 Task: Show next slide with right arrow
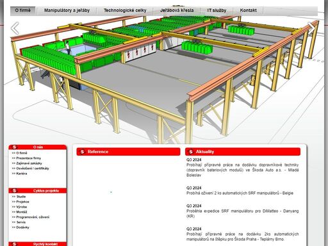[x=311, y=28]
